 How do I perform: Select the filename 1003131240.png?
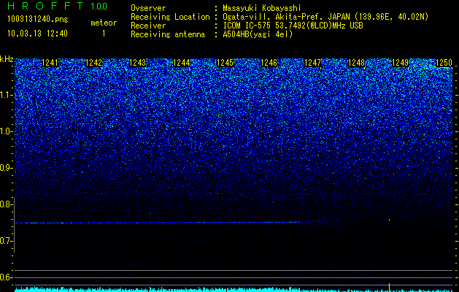[38, 19]
